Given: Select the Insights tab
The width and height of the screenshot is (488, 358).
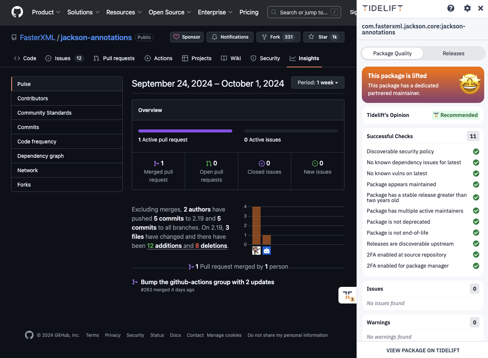Looking at the screenshot, I should tap(304, 58).
